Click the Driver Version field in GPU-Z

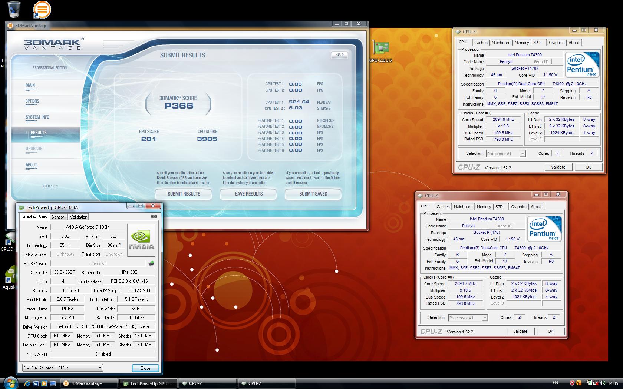pyautogui.click(x=103, y=327)
